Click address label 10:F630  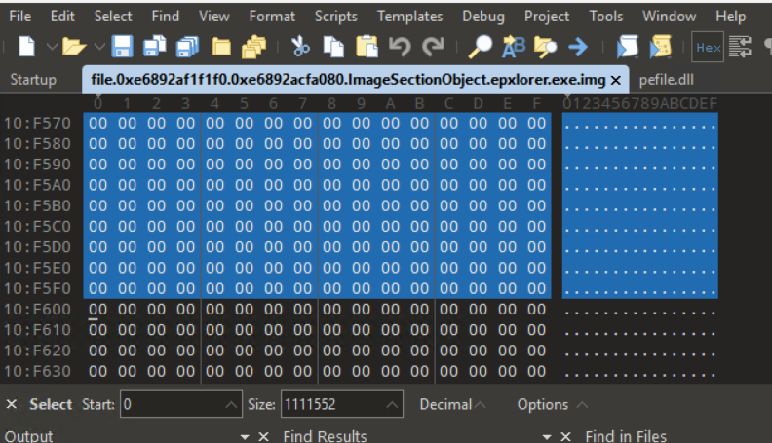[x=38, y=371]
